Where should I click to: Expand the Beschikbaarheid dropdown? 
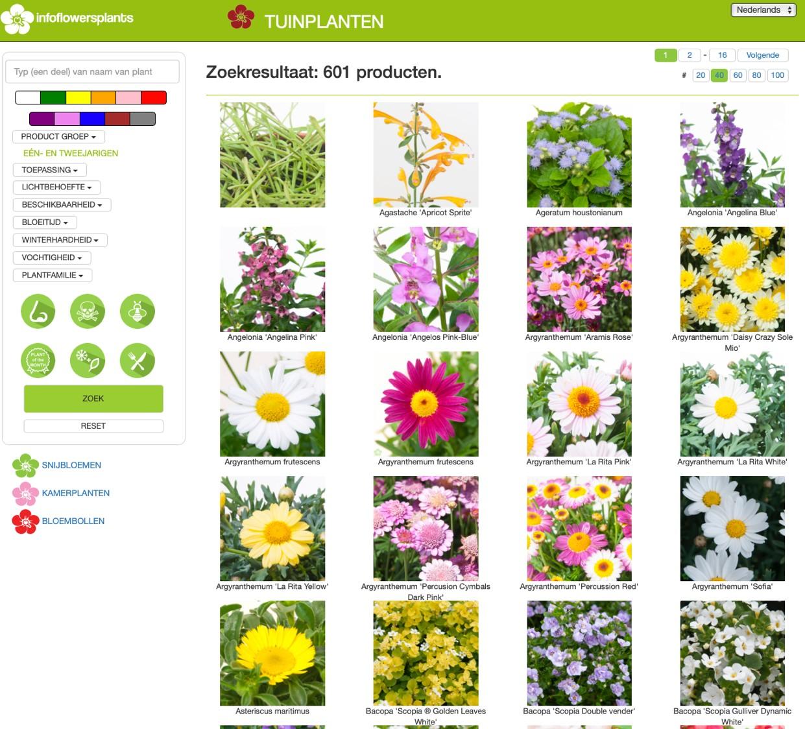coord(62,205)
